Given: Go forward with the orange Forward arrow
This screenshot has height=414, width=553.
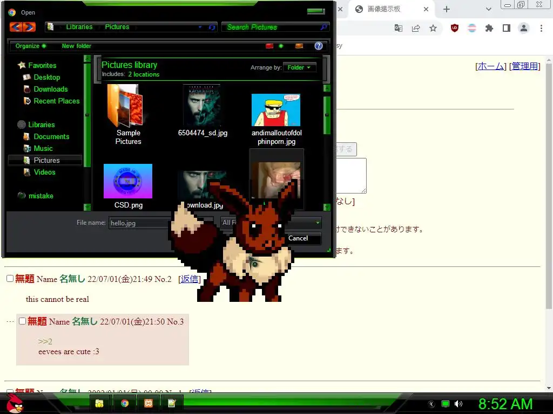Looking at the screenshot, I should (x=29, y=27).
